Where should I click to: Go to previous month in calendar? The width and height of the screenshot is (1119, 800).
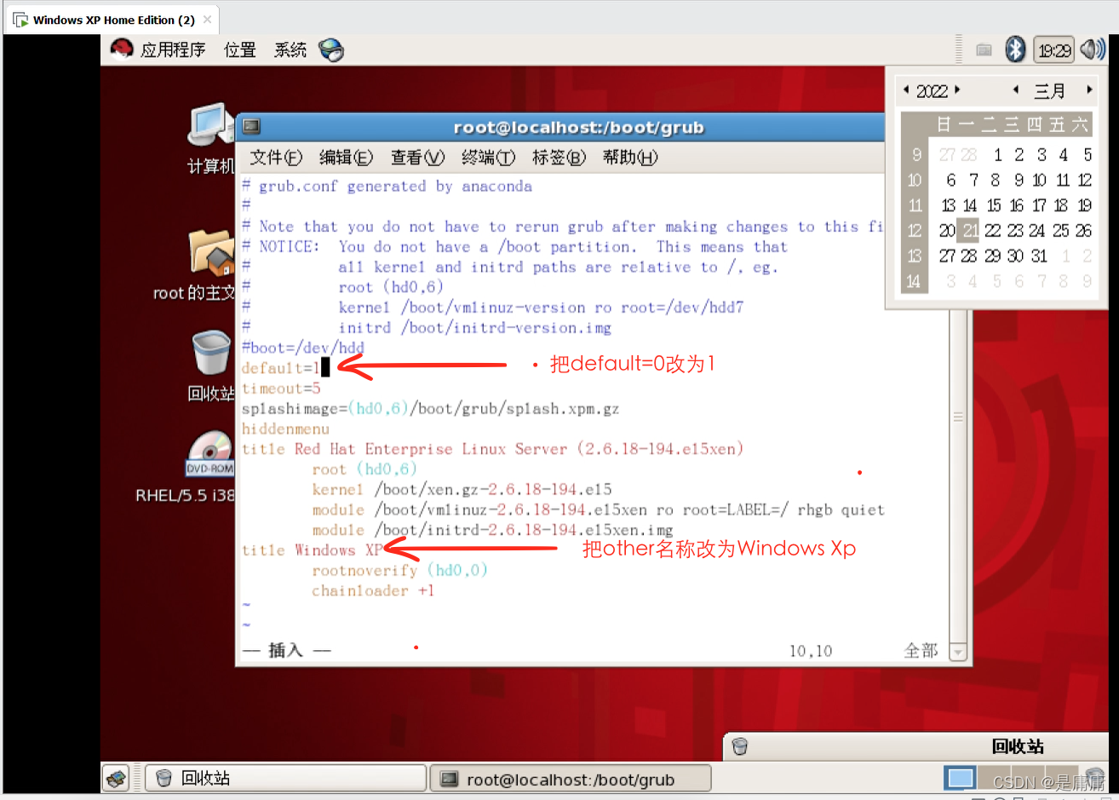point(1015,89)
